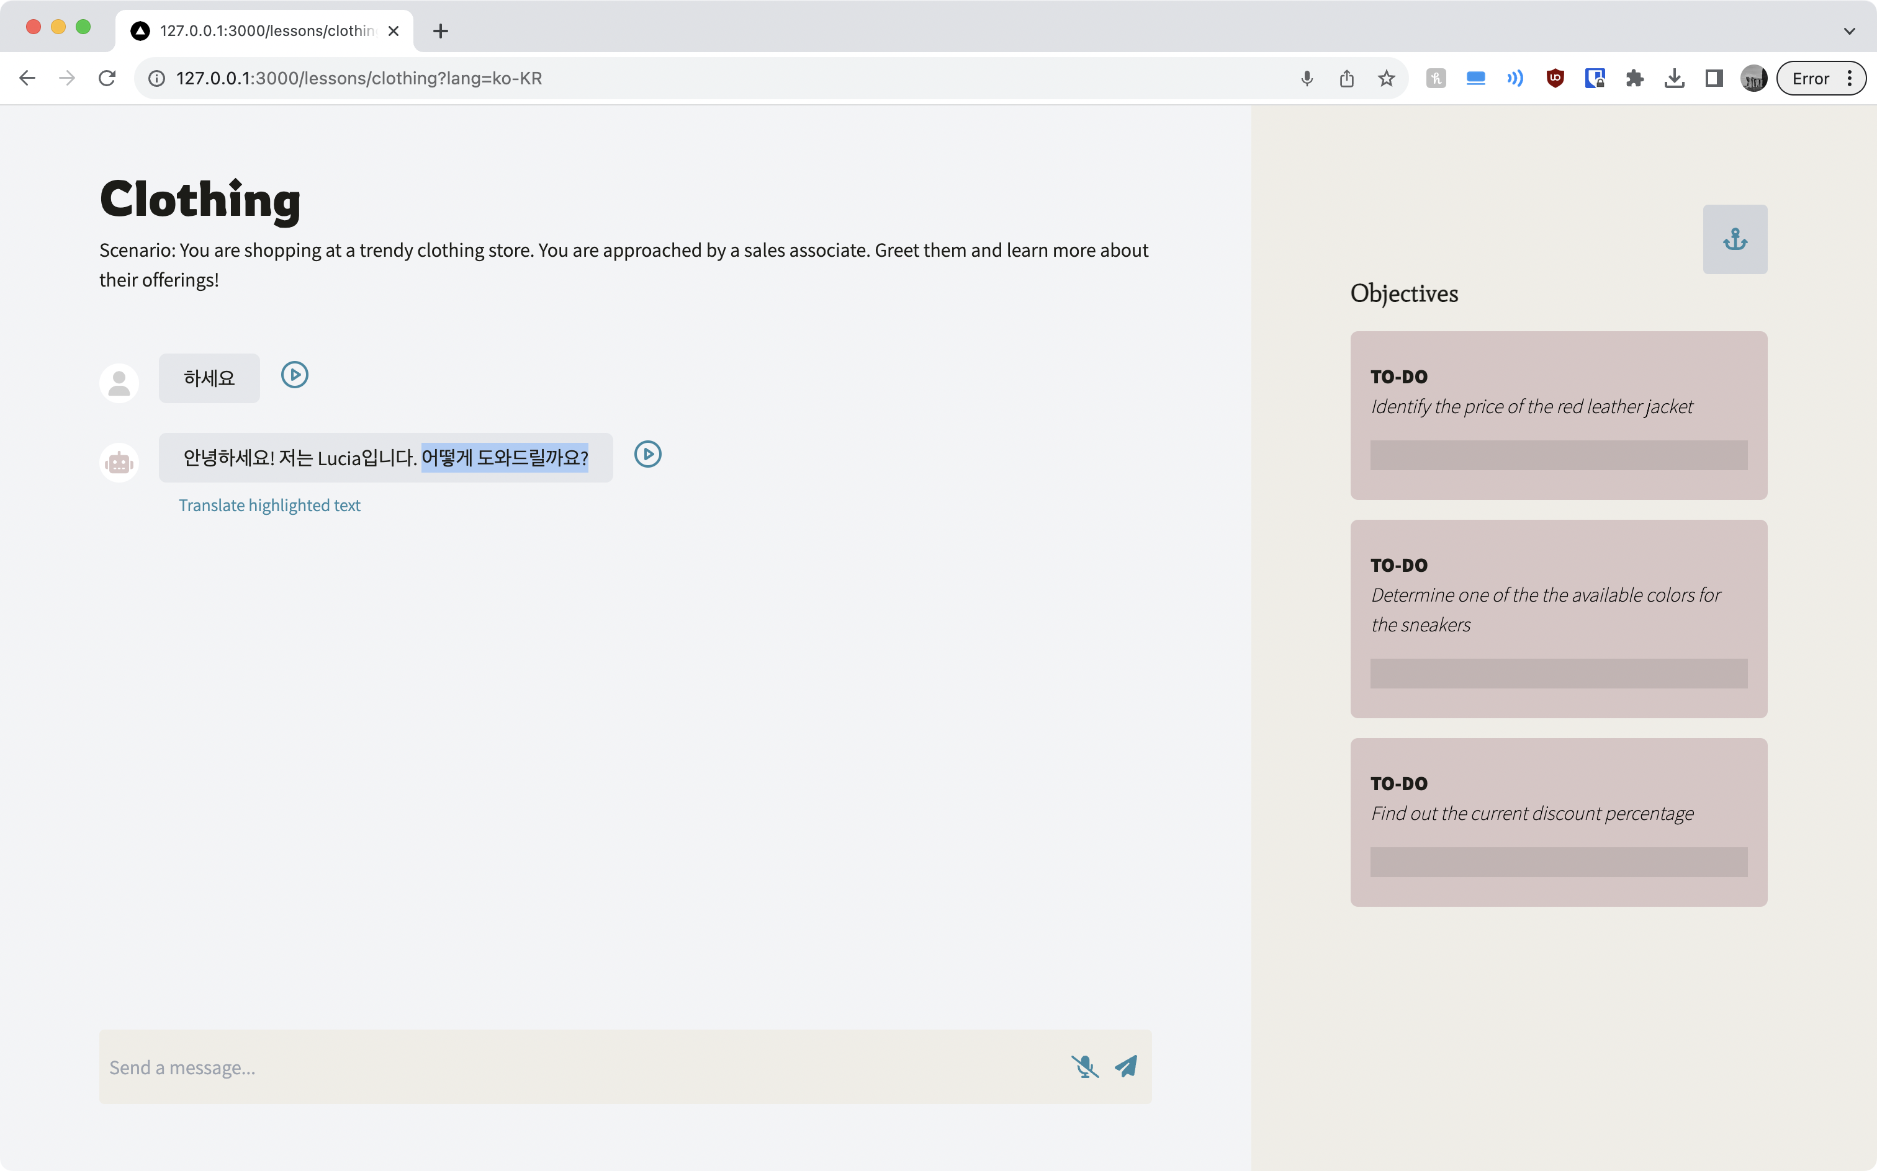This screenshot has height=1171, width=1877.
Task: Open a new browser tab
Action: pyautogui.click(x=440, y=31)
